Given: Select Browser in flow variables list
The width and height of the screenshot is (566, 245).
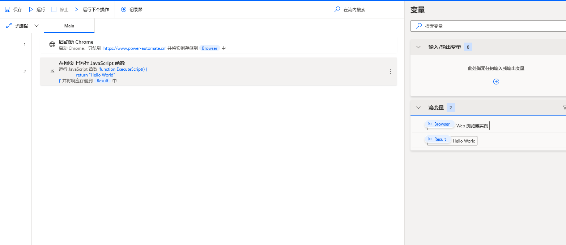Looking at the screenshot, I should tap(439, 124).
